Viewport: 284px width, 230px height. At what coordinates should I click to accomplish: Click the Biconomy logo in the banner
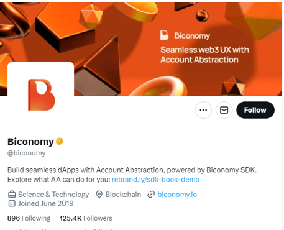(x=185, y=35)
